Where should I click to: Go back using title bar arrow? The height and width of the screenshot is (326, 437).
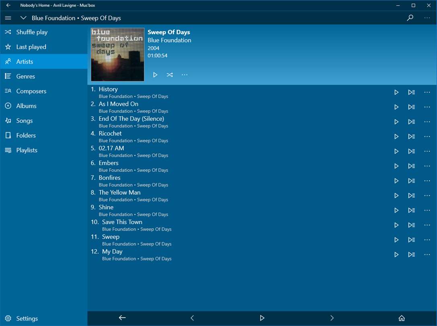8,5
